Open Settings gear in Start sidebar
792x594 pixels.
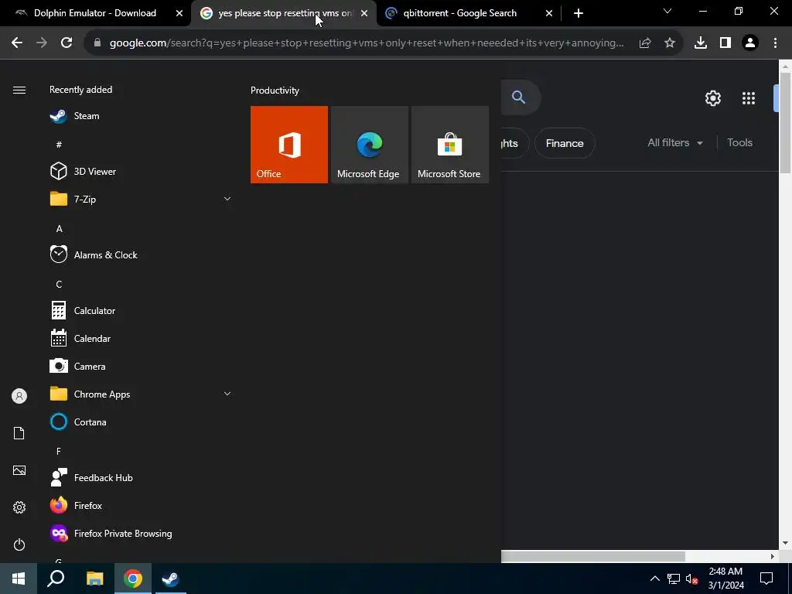point(19,507)
